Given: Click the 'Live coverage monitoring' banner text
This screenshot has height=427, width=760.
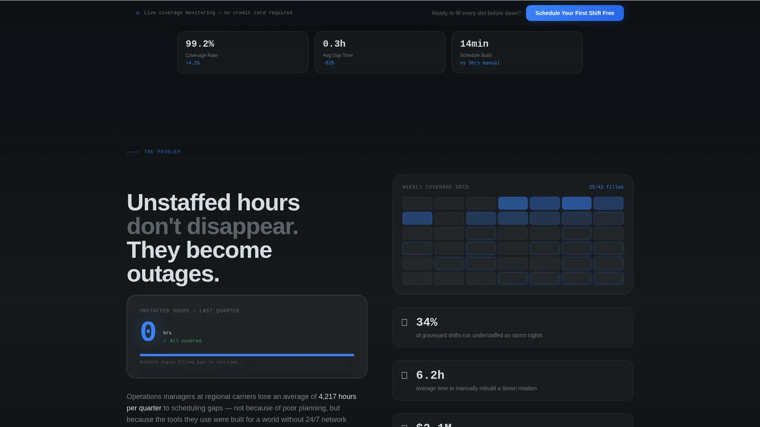Looking at the screenshot, I should [x=218, y=13].
